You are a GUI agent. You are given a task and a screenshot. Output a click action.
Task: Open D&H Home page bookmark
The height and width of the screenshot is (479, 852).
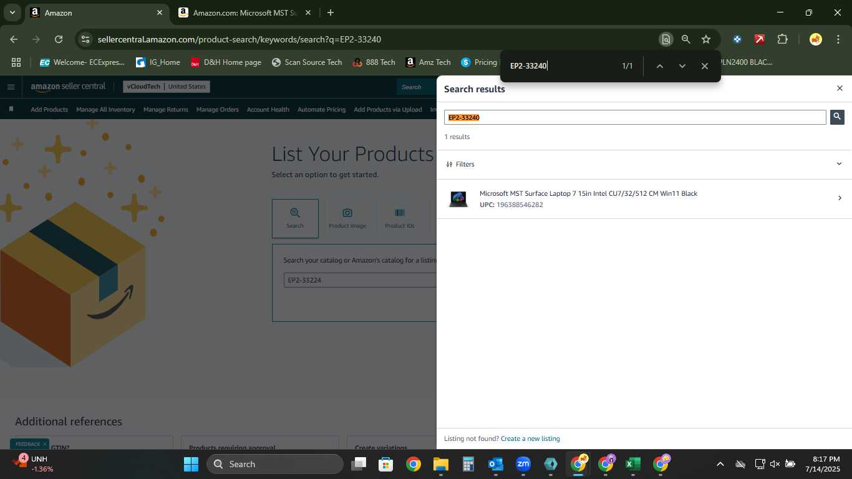coord(226,62)
